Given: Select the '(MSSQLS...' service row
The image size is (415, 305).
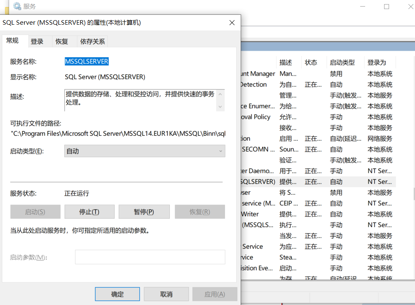Looking at the screenshot, I should click(x=318, y=225).
